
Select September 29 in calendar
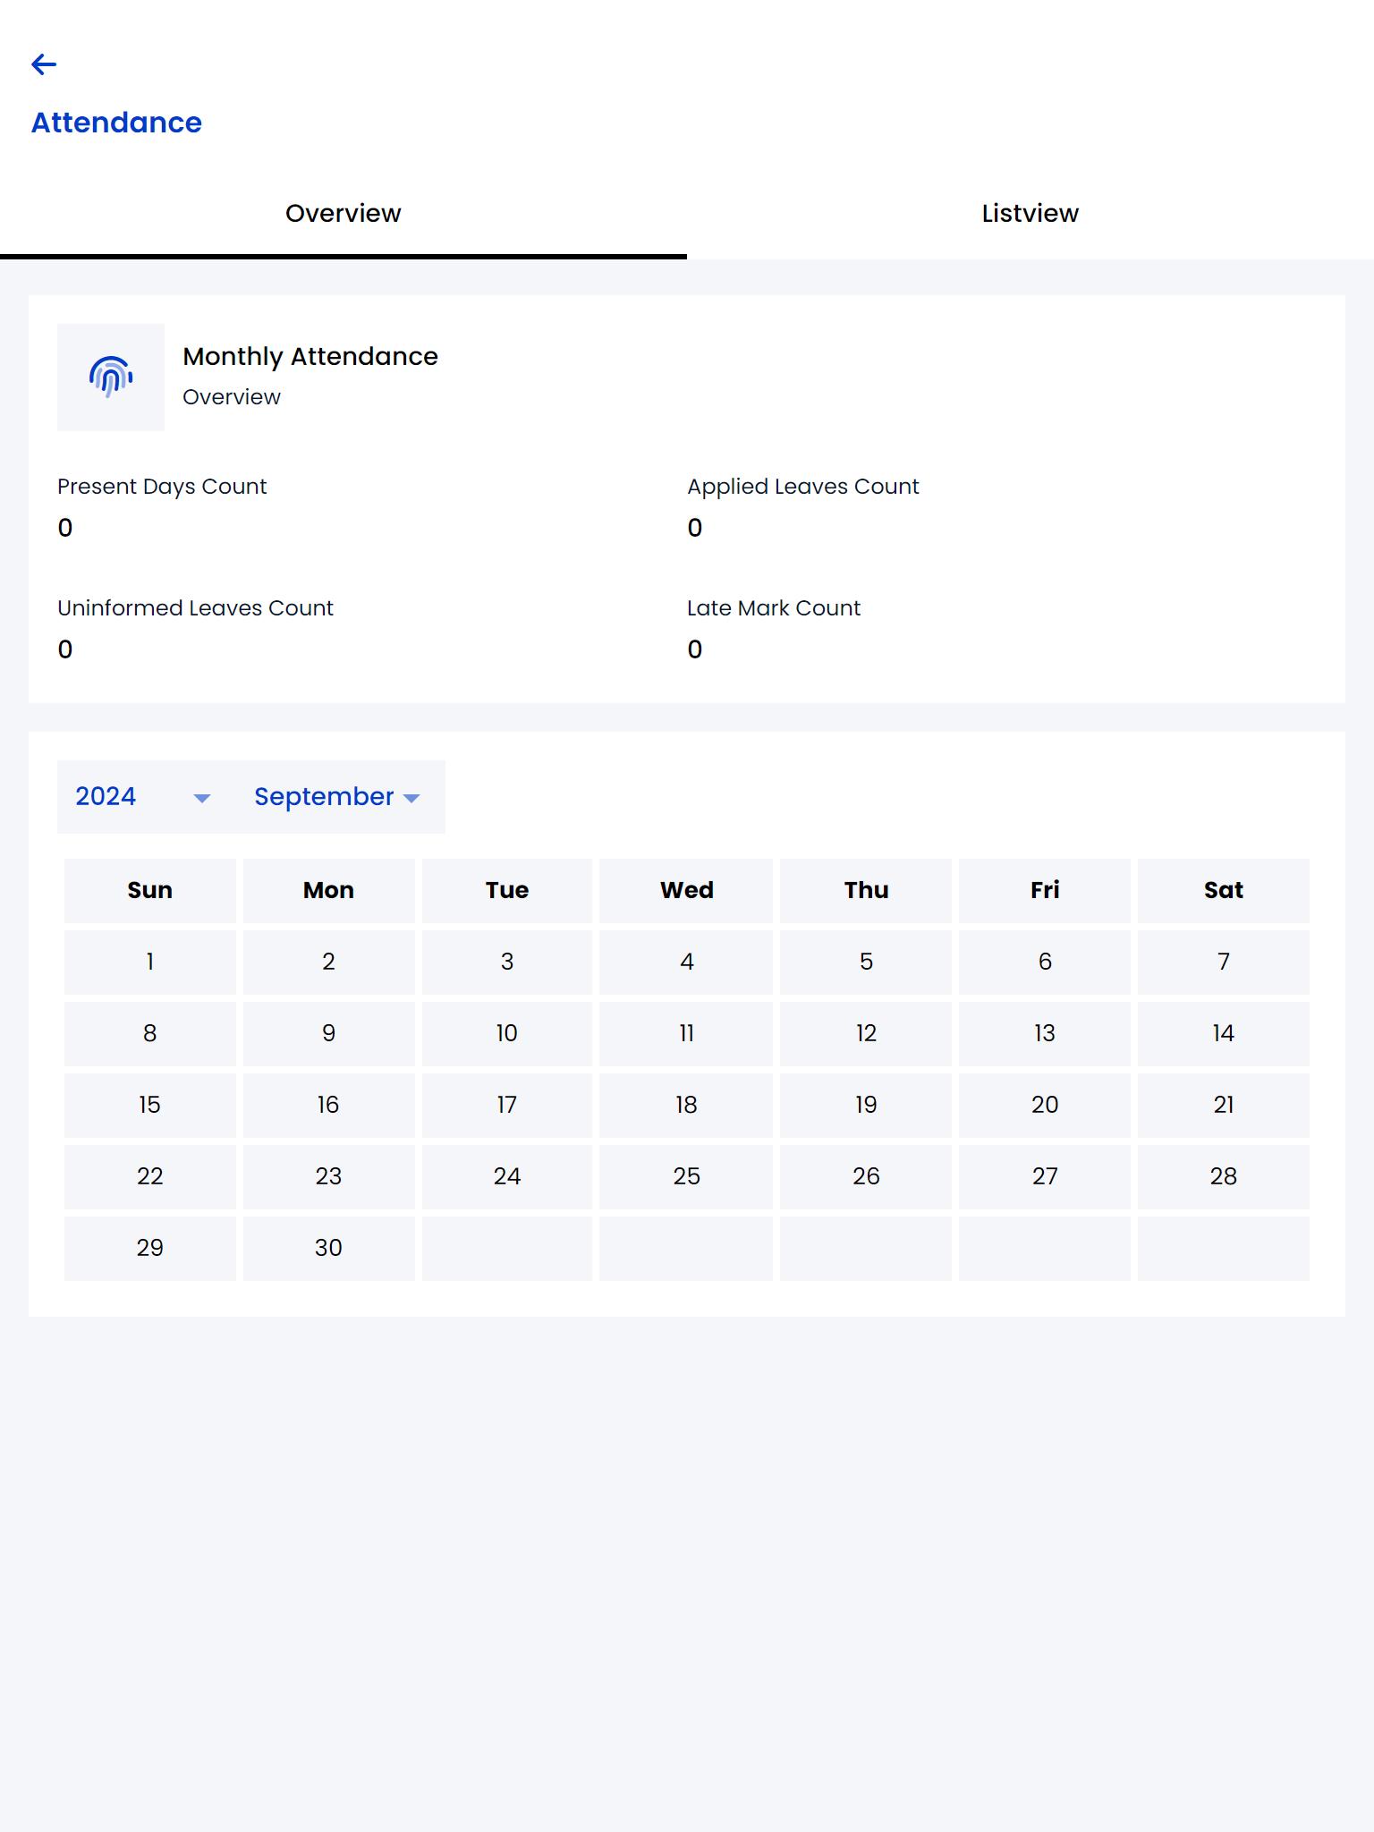150,1249
